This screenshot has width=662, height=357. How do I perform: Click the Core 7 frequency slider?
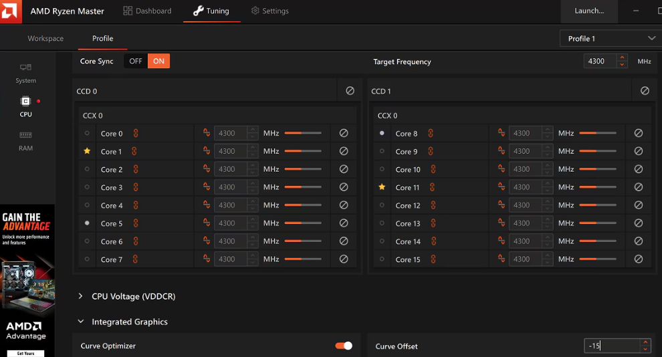click(x=303, y=259)
